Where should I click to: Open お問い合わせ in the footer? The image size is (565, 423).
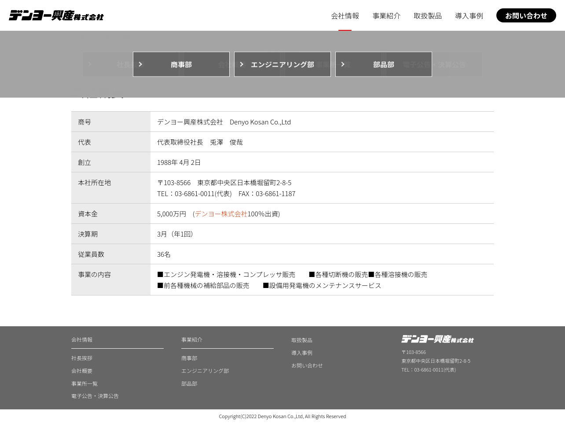click(x=307, y=365)
